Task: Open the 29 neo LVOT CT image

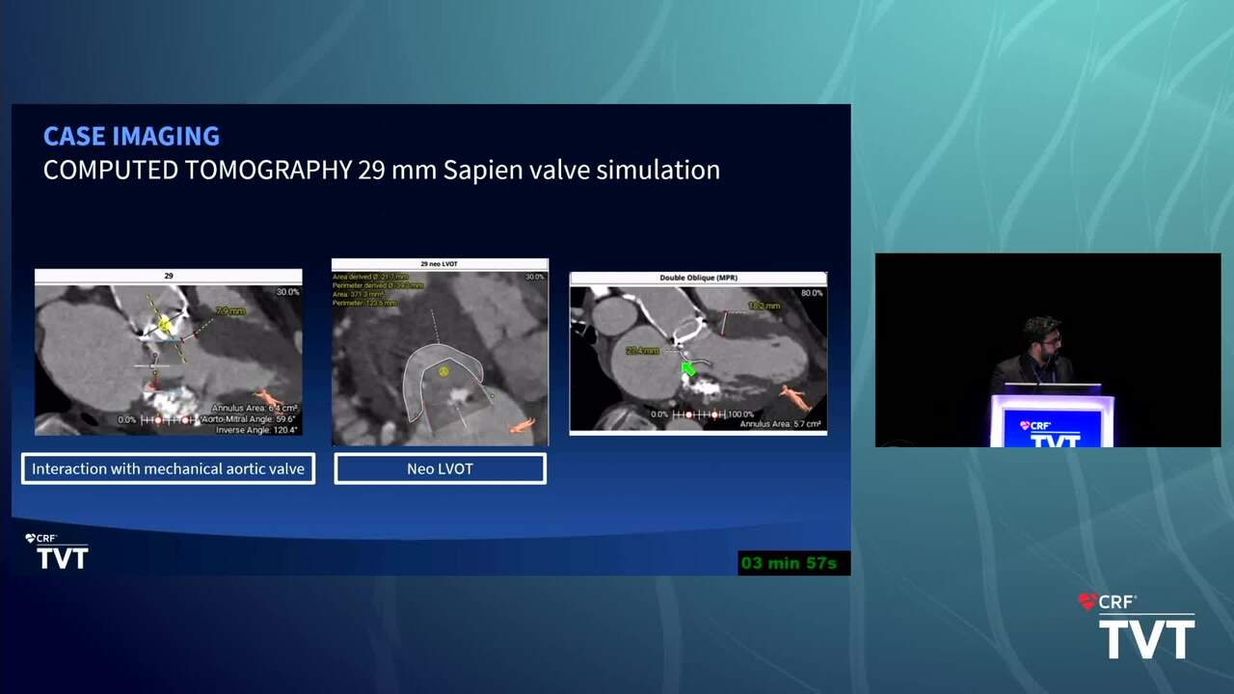Action: (x=440, y=352)
